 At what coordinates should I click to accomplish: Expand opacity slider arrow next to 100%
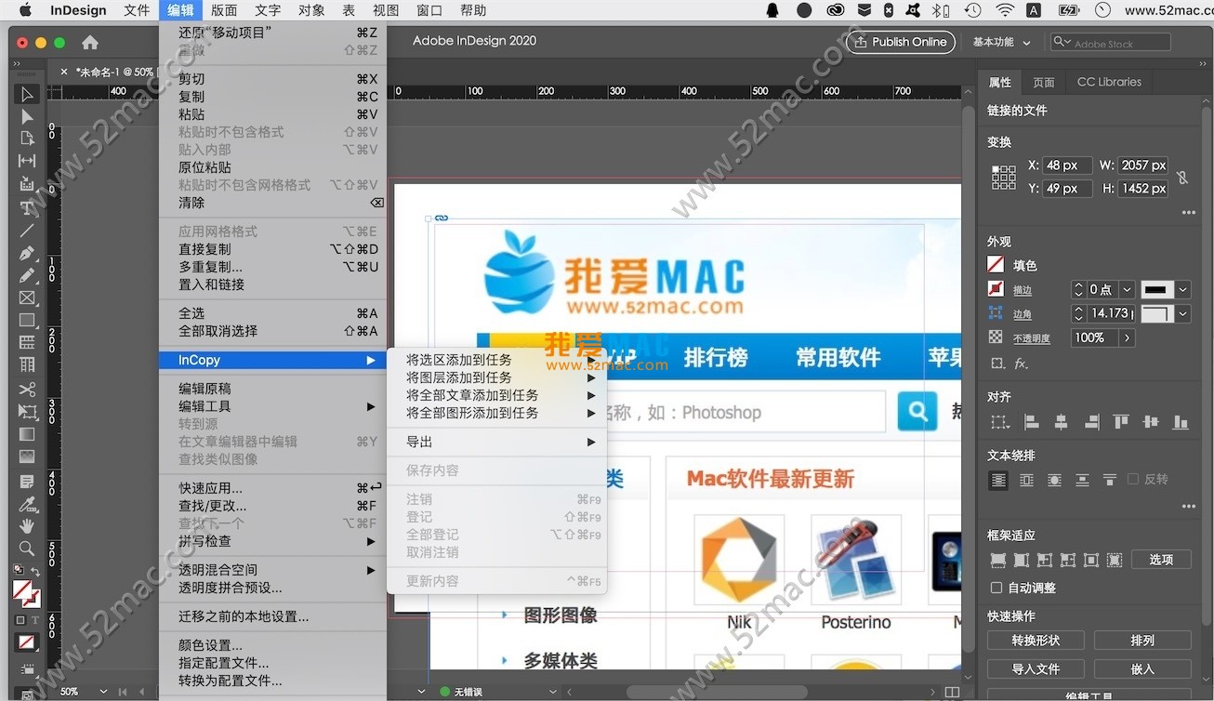coord(1128,338)
